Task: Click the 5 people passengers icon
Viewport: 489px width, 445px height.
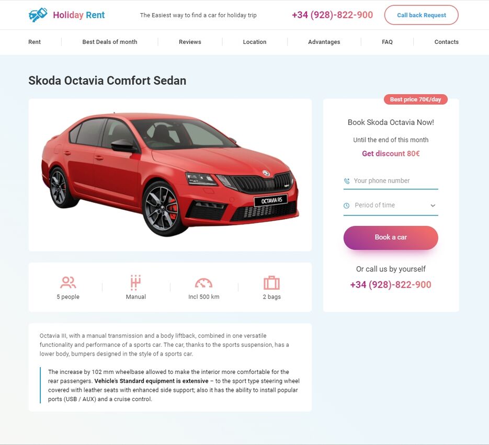Action: click(68, 282)
